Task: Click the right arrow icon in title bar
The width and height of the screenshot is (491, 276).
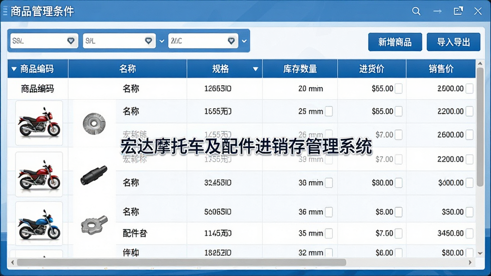Action: pyautogui.click(x=437, y=11)
